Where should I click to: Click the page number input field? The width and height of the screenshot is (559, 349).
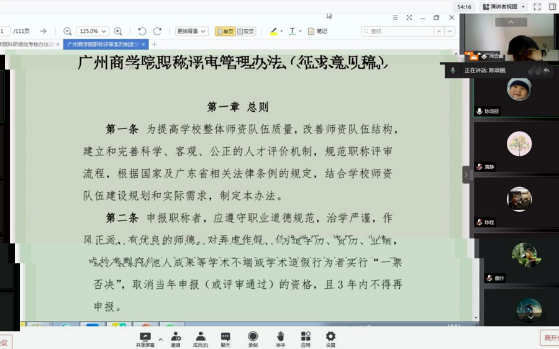[4, 32]
